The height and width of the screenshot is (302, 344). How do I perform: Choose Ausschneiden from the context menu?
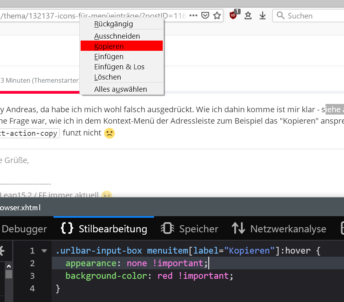click(117, 36)
